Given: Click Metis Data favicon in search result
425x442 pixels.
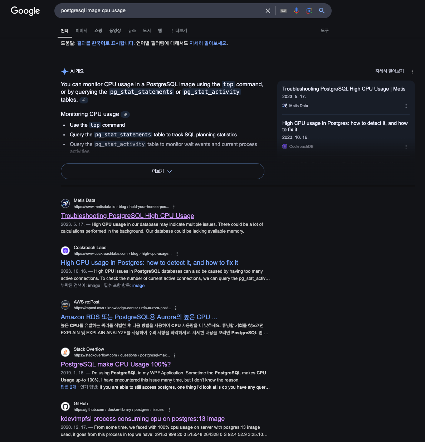Looking at the screenshot, I should (x=65, y=203).
